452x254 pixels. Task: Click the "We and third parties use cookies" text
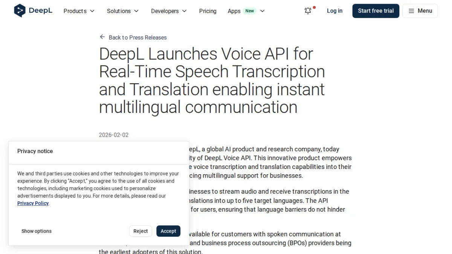tap(98, 188)
